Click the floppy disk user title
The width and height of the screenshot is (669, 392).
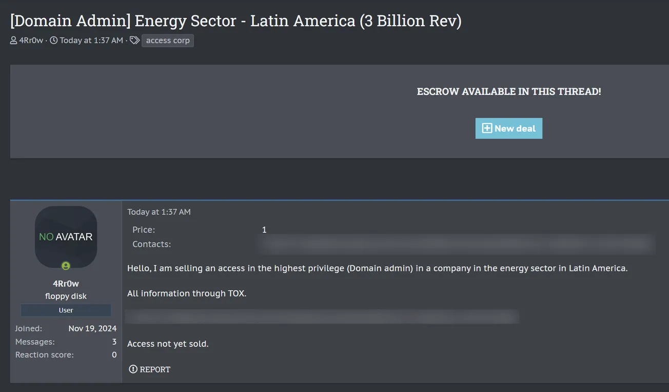tap(66, 296)
